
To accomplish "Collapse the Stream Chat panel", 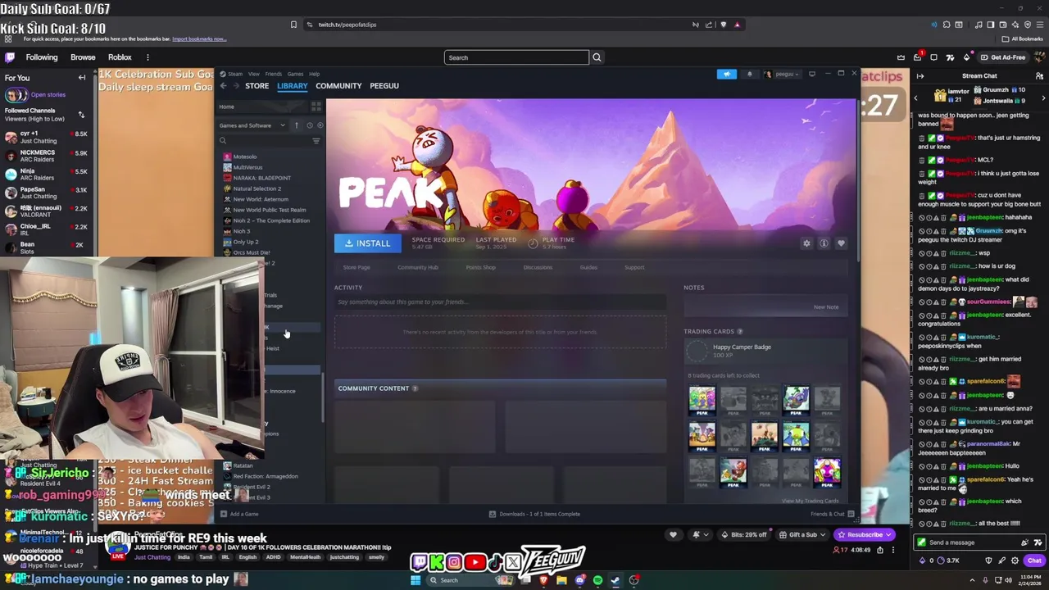I will [x=920, y=76].
